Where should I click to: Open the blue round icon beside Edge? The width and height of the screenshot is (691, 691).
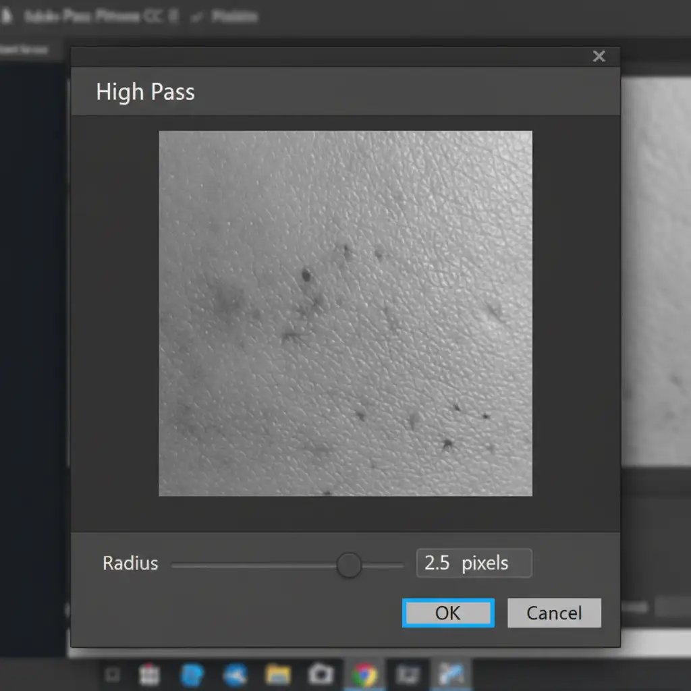click(234, 674)
